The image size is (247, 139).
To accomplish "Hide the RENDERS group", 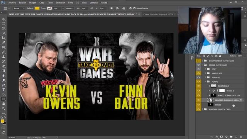I will point(198,77).
